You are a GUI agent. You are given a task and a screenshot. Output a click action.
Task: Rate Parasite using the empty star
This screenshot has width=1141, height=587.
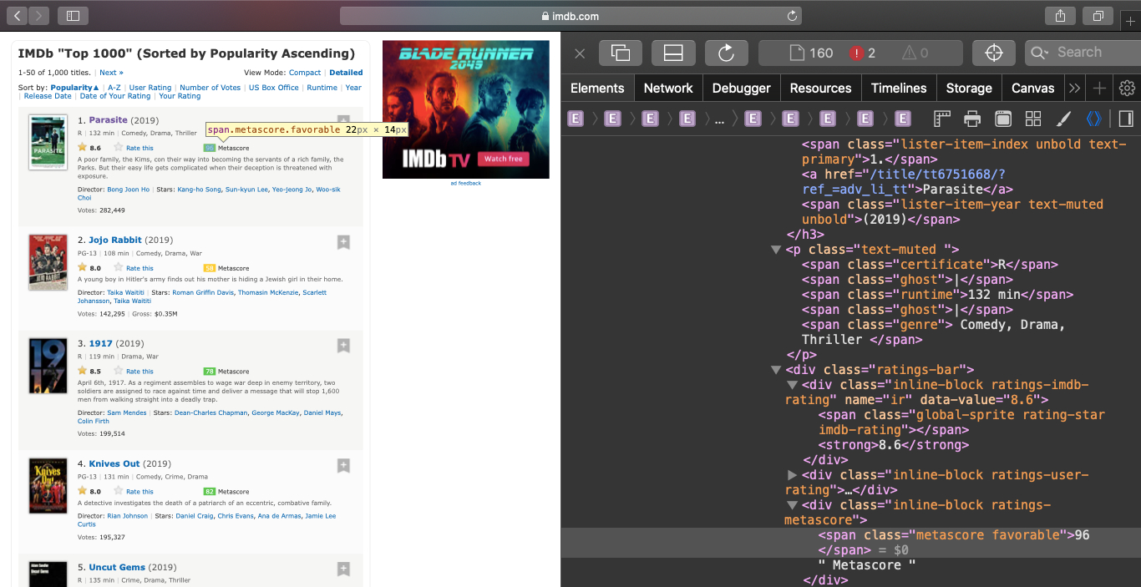[119, 148]
